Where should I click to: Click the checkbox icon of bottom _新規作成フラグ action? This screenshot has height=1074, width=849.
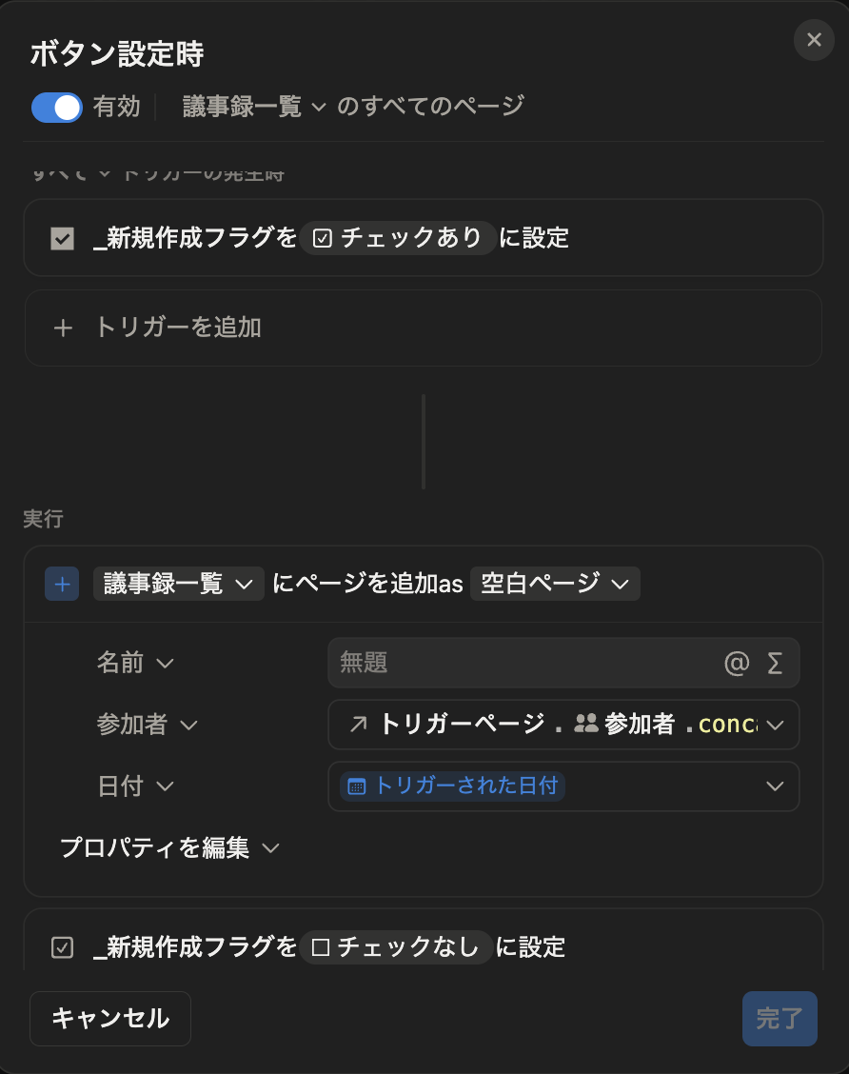click(62, 947)
